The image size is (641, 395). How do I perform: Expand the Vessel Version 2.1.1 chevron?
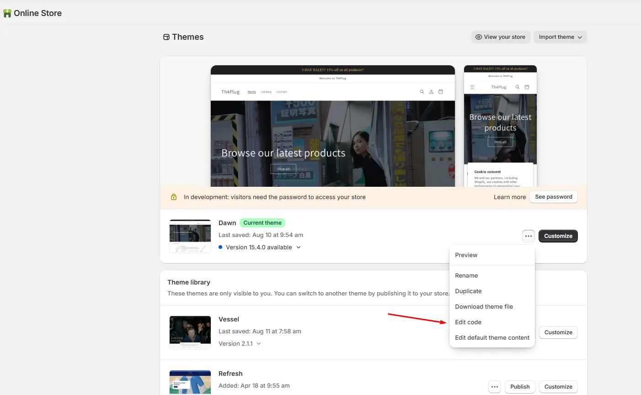pyautogui.click(x=259, y=343)
